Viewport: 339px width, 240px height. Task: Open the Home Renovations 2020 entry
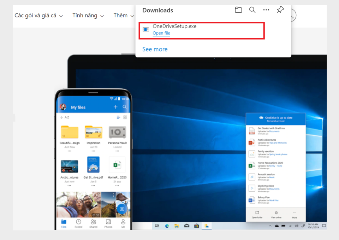click(x=276, y=166)
